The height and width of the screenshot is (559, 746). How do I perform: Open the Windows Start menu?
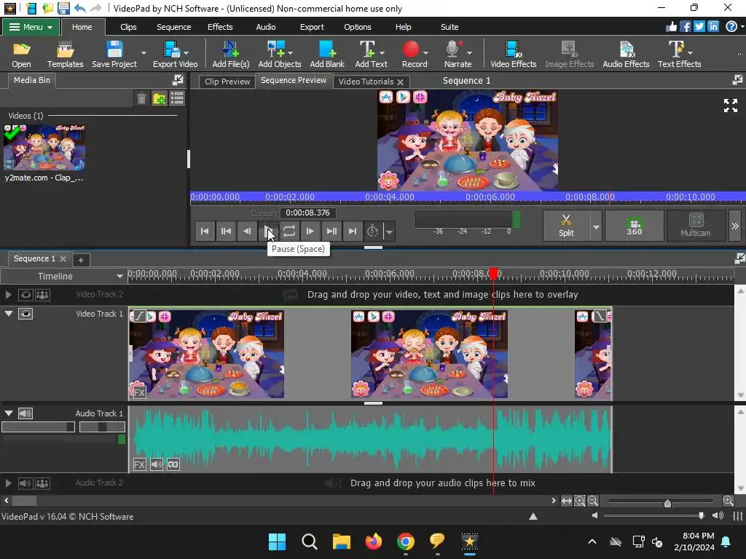point(277,541)
